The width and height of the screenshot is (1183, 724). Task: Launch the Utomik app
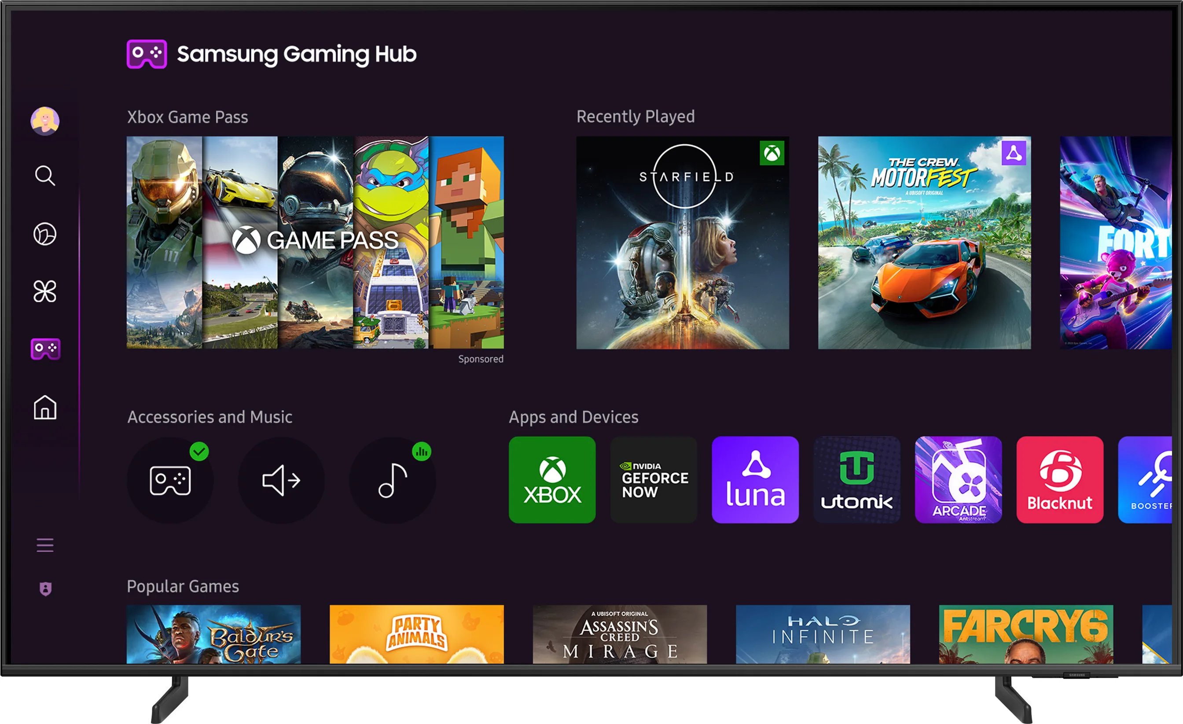point(857,480)
